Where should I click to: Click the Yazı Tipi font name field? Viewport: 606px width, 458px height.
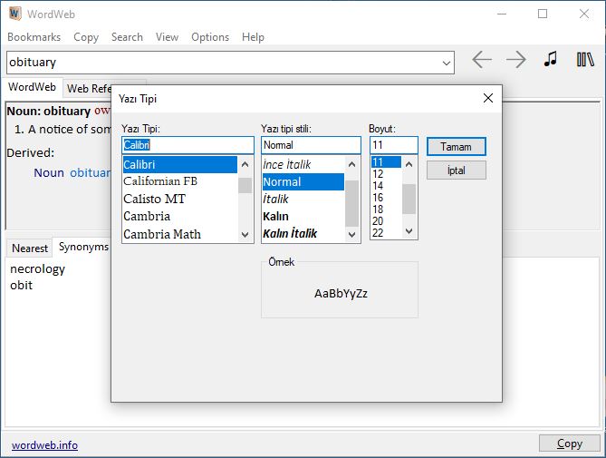188,145
